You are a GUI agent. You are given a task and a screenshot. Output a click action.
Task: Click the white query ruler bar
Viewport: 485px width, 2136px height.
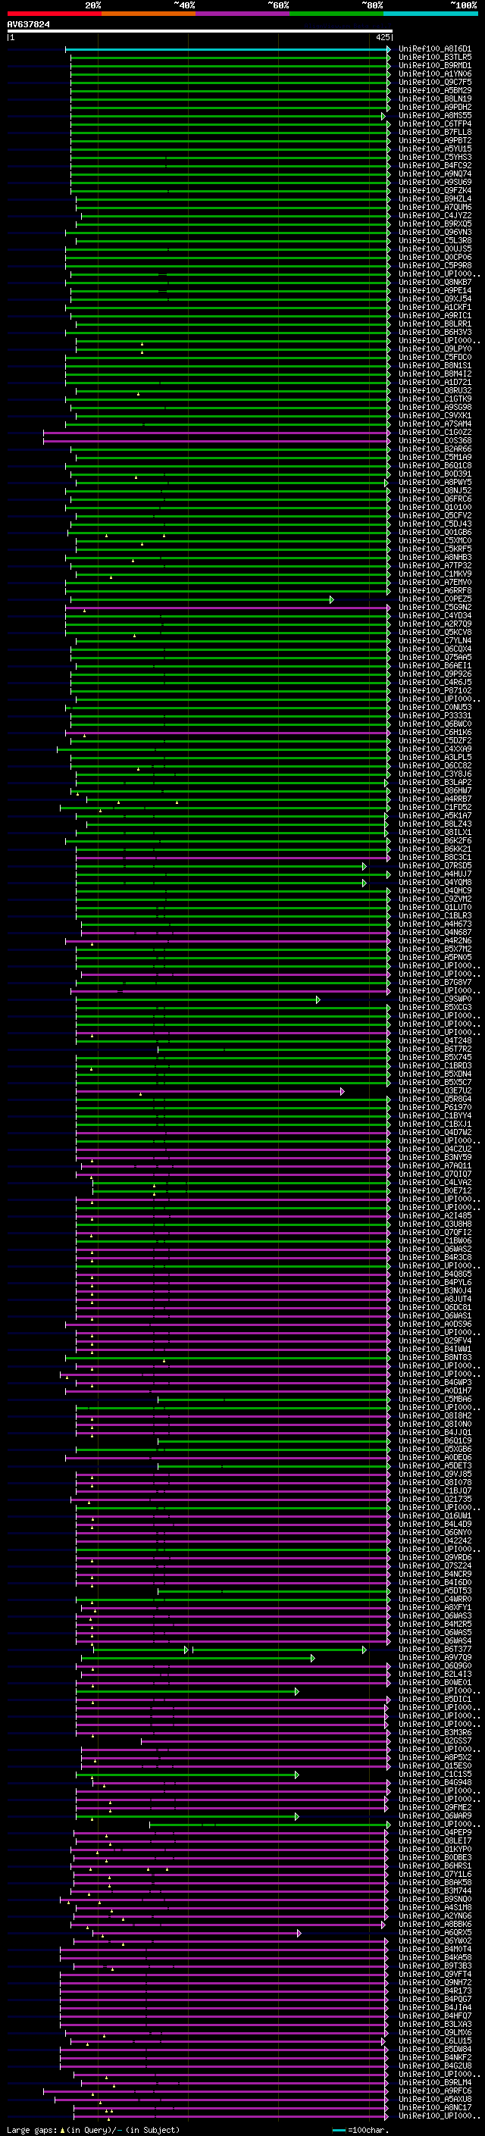[200, 32]
